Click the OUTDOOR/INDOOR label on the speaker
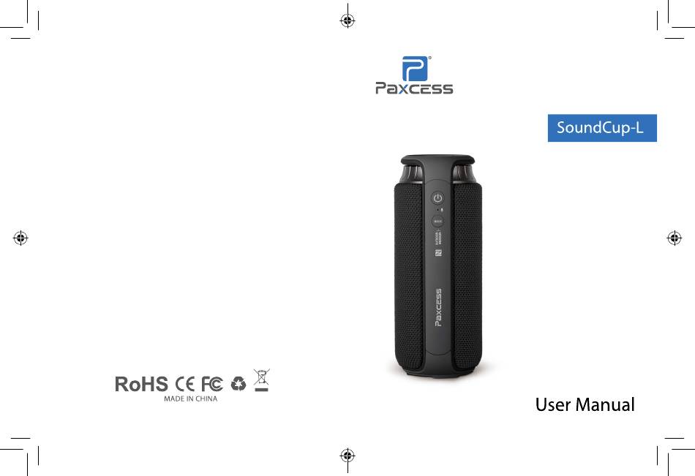 coord(438,238)
